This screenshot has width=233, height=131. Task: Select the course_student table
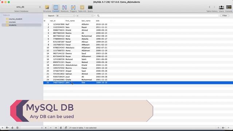point(15,19)
